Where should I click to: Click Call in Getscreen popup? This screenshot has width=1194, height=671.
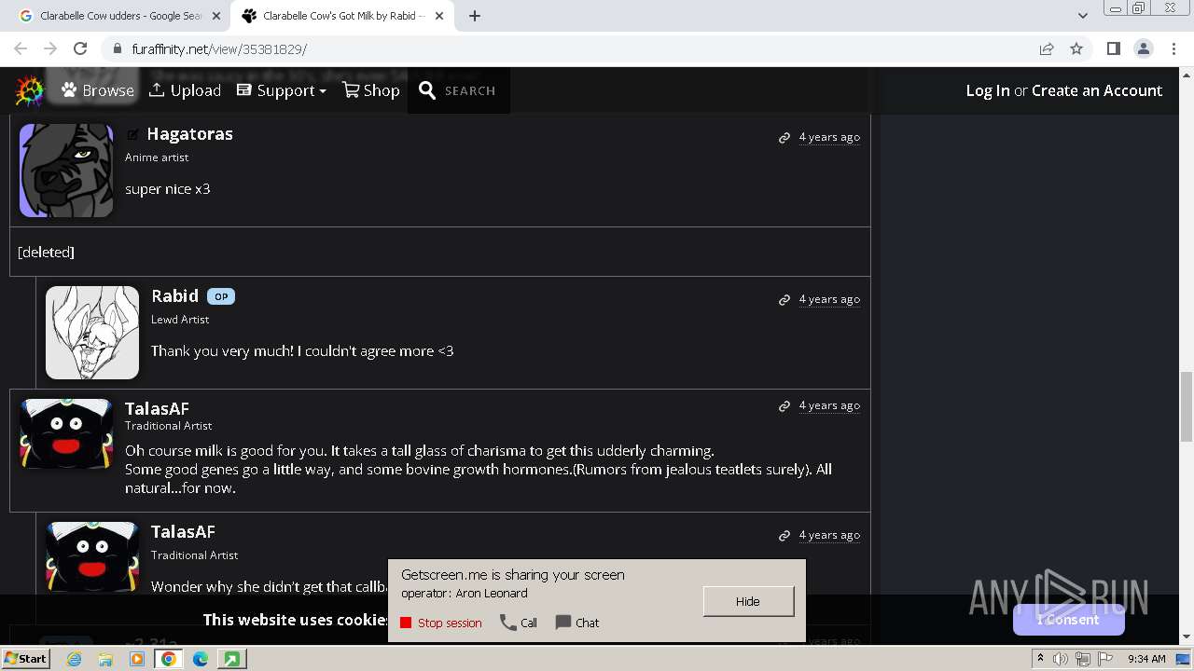click(x=519, y=623)
